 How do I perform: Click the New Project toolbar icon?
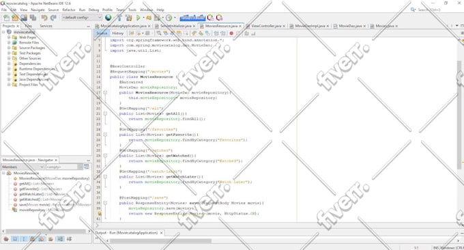(x=15, y=18)
